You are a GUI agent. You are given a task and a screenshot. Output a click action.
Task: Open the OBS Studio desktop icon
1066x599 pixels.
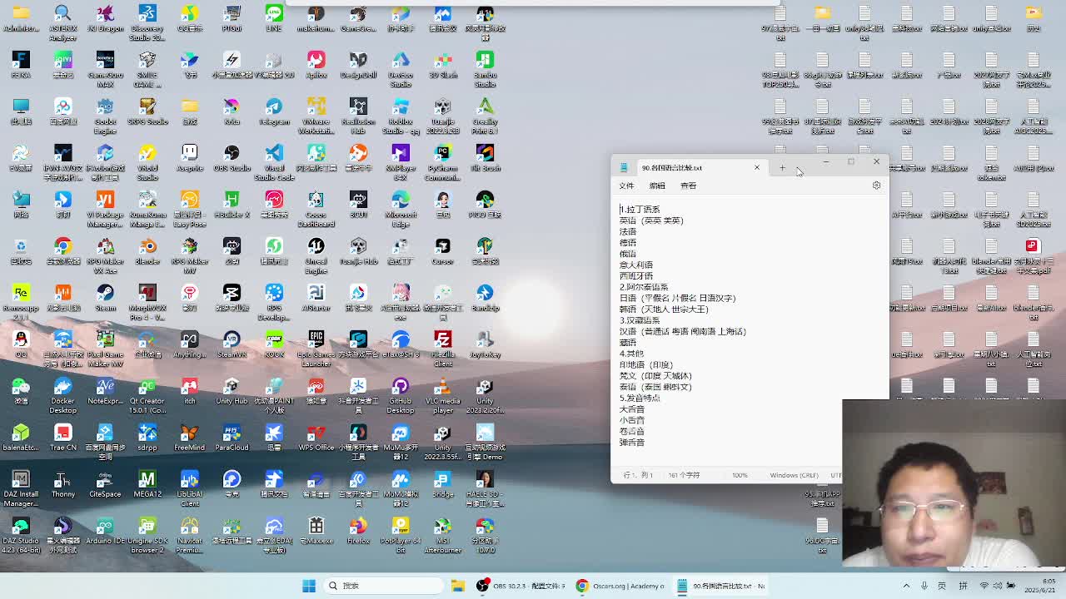[x=232, y=154]
